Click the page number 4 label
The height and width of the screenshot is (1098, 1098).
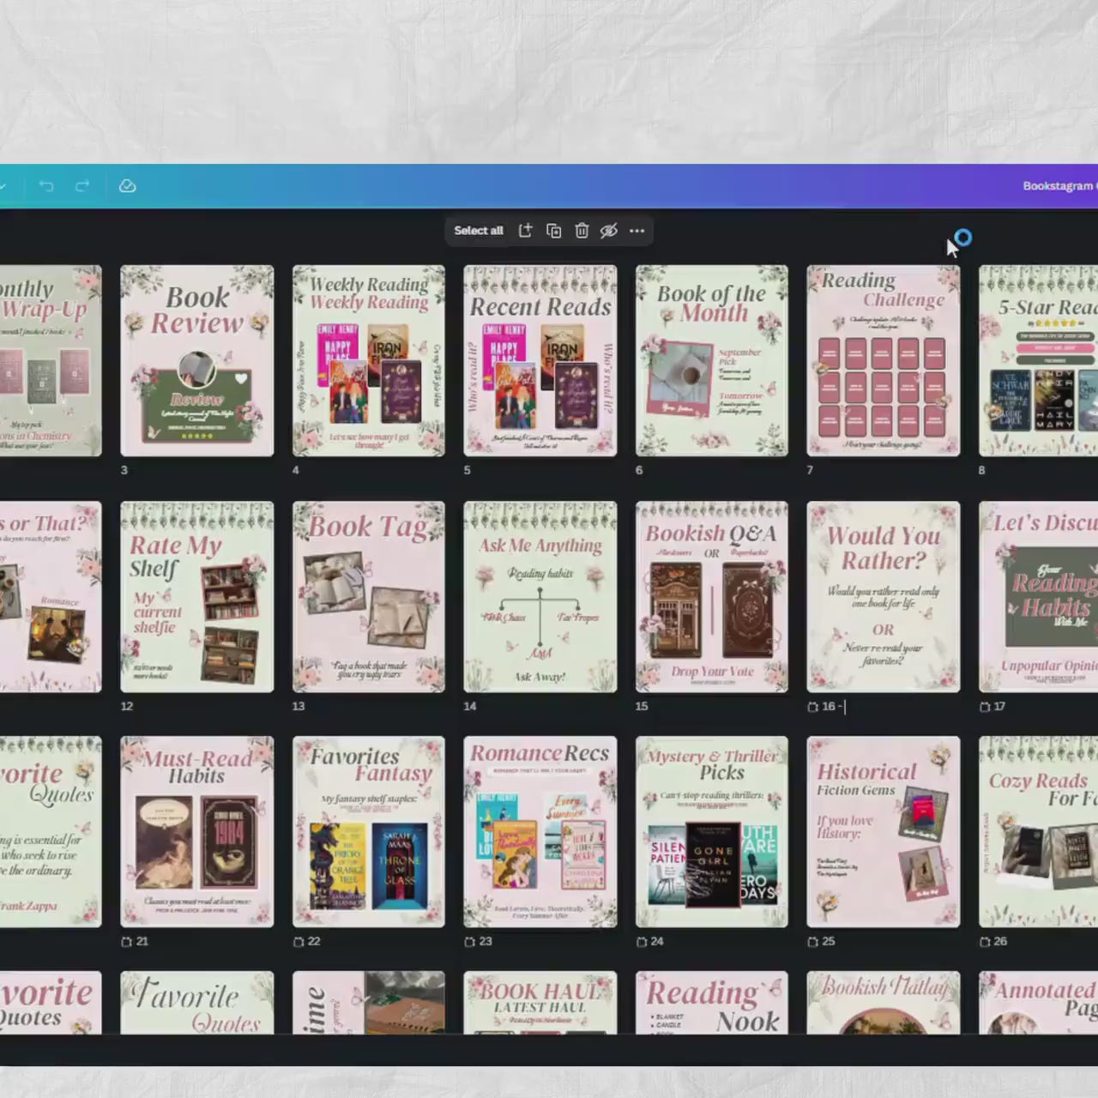click(x=296, y=470)
